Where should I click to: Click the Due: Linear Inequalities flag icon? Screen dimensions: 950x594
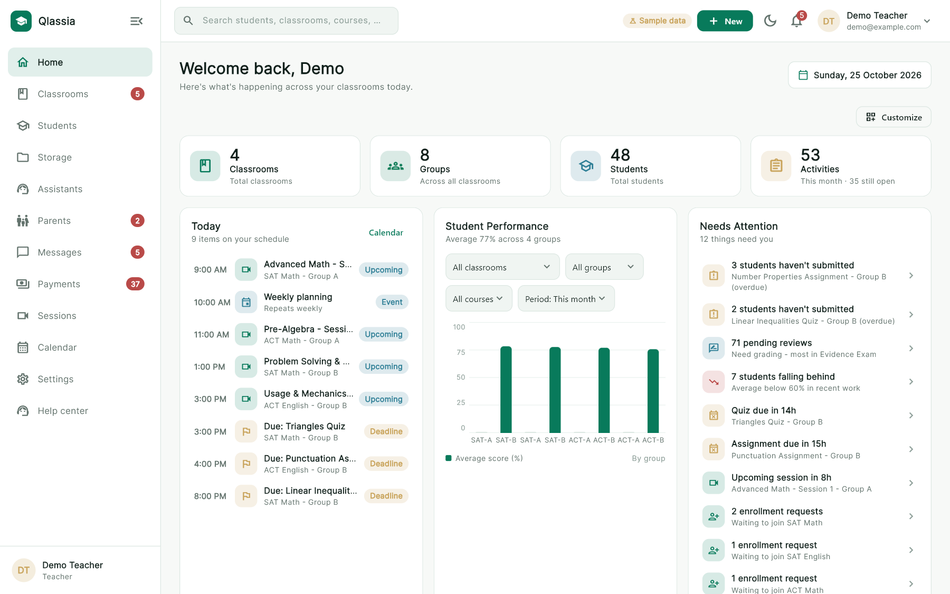tap(246, 496)
